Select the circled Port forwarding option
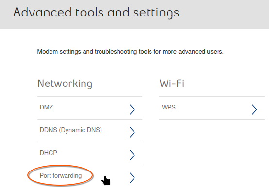This screenshot has width=269, height=187. tap(61, 176)
